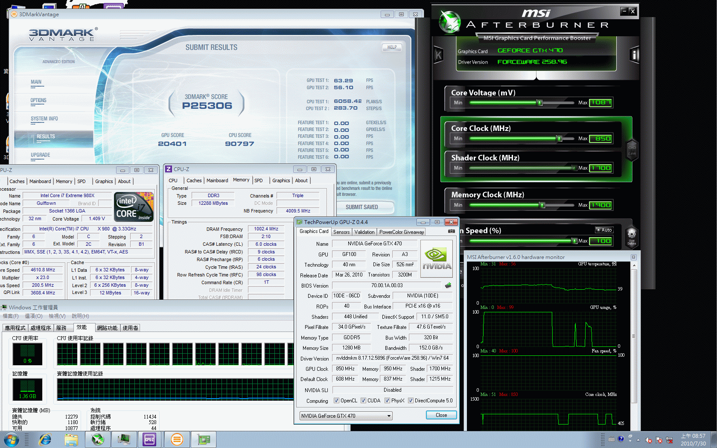Toggle Auto fan speed in Afterburner

(604, 230)
